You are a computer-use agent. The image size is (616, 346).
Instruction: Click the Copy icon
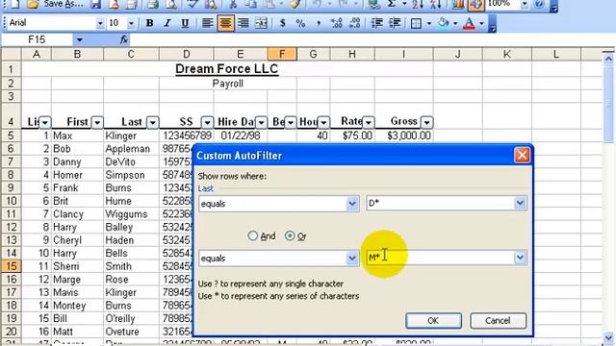tap(250, 4)
